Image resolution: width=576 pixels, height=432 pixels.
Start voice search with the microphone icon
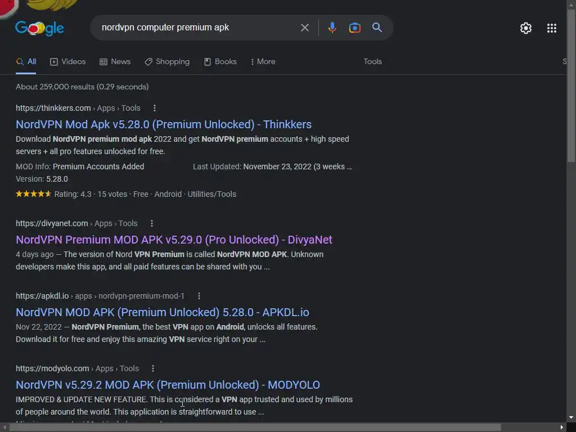coord(332,28)
